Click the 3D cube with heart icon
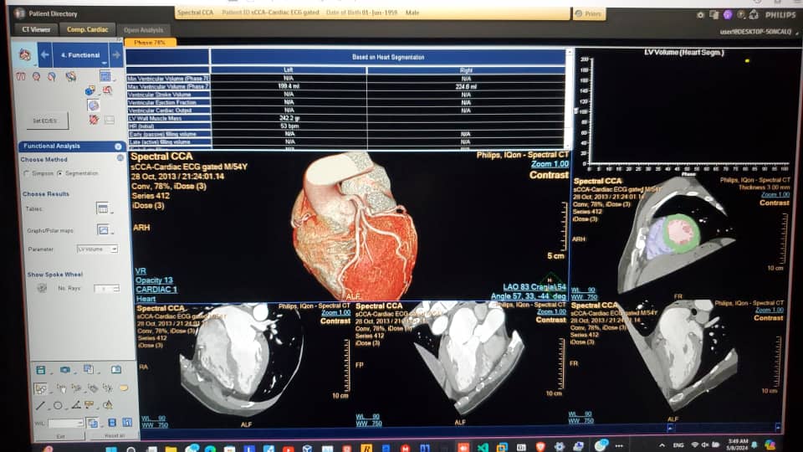The height and width of the screenshot is (452, 803). coord(90,90)
